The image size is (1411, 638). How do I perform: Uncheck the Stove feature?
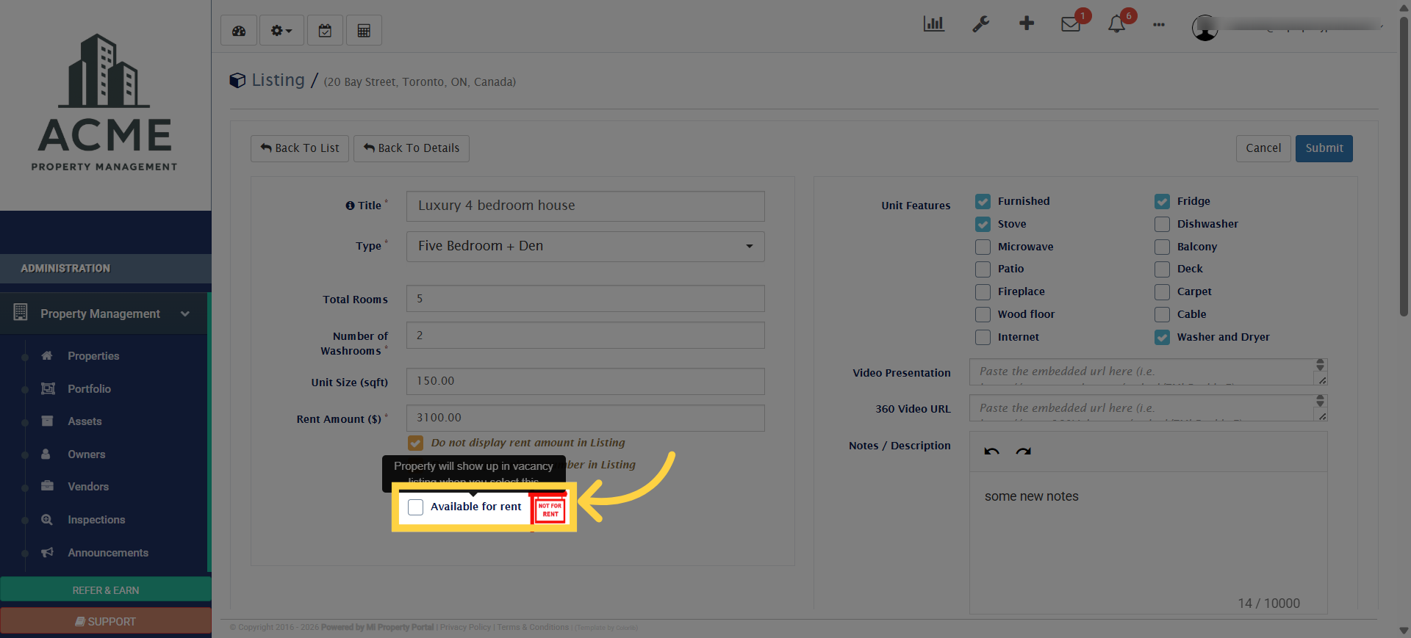[x=983, y=224]
